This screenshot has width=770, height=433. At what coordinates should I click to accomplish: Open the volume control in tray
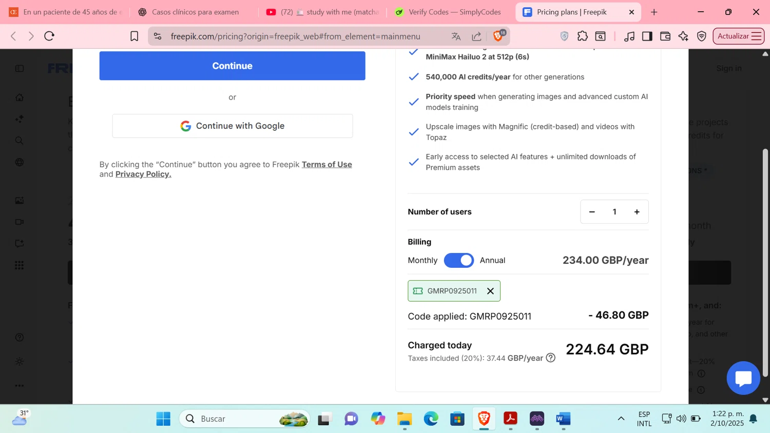(681, 419)
